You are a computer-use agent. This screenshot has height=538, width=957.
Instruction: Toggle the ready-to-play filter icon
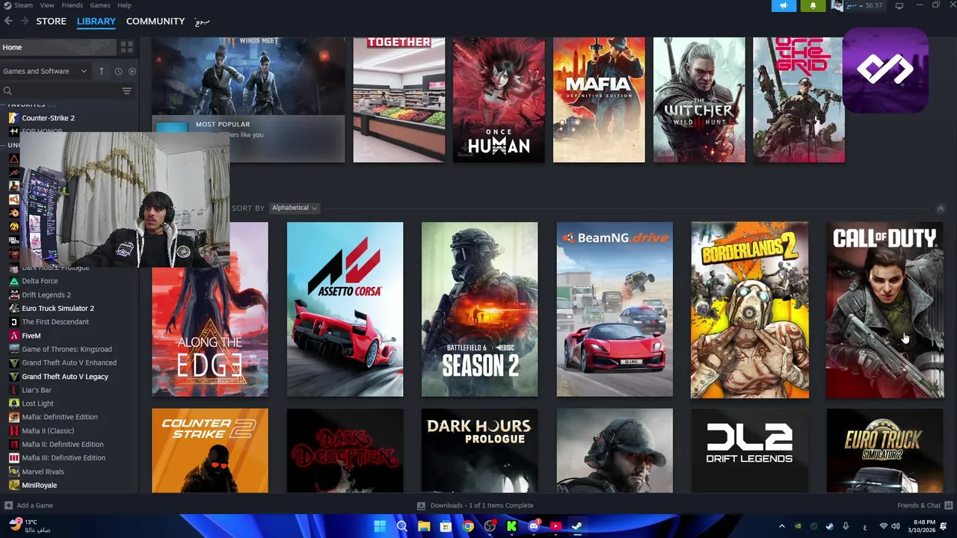pos(132,71)
